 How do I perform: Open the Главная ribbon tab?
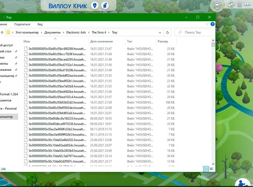click(x=3, y=24)
